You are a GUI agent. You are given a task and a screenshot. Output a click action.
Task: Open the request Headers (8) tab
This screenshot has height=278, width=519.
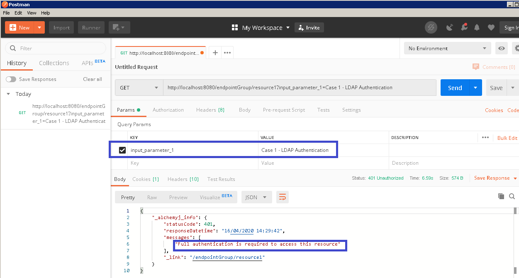210,110
